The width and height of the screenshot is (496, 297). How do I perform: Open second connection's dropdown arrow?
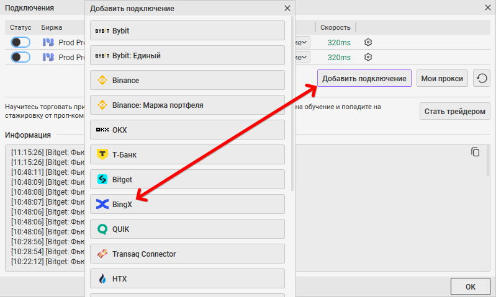[x=304, y=57]
